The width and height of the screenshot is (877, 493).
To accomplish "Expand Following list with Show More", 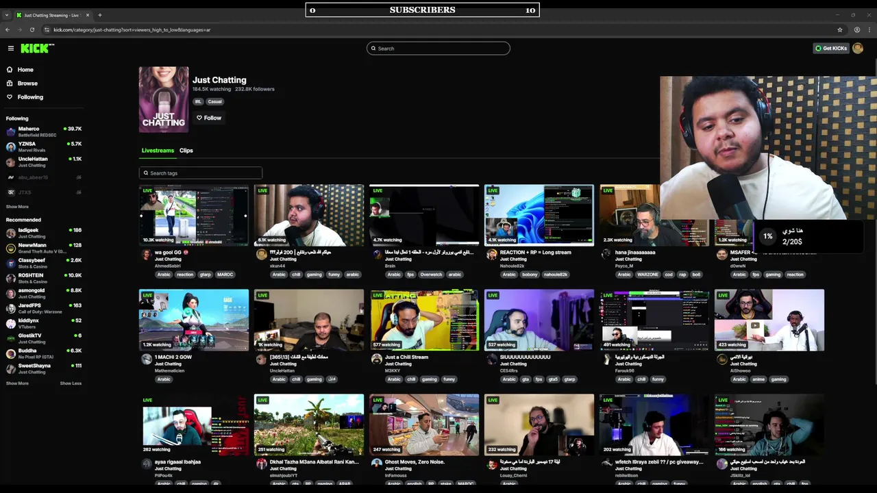I will tap(17, 207).
